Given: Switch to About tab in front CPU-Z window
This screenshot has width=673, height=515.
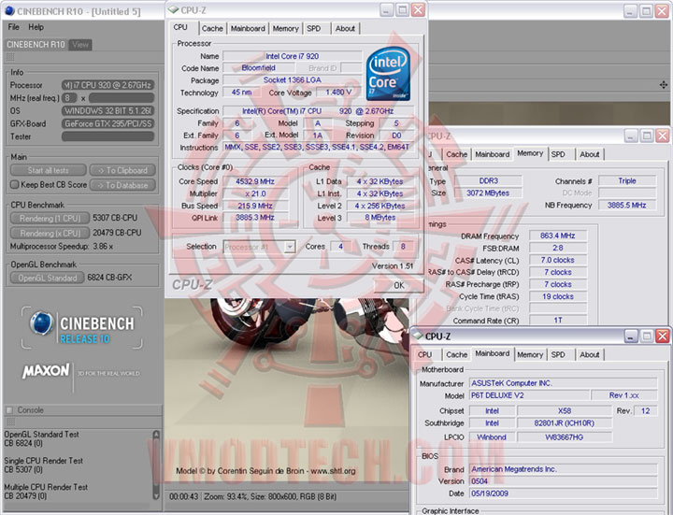Looking at the screenshot, I should (x=345, y=28).
